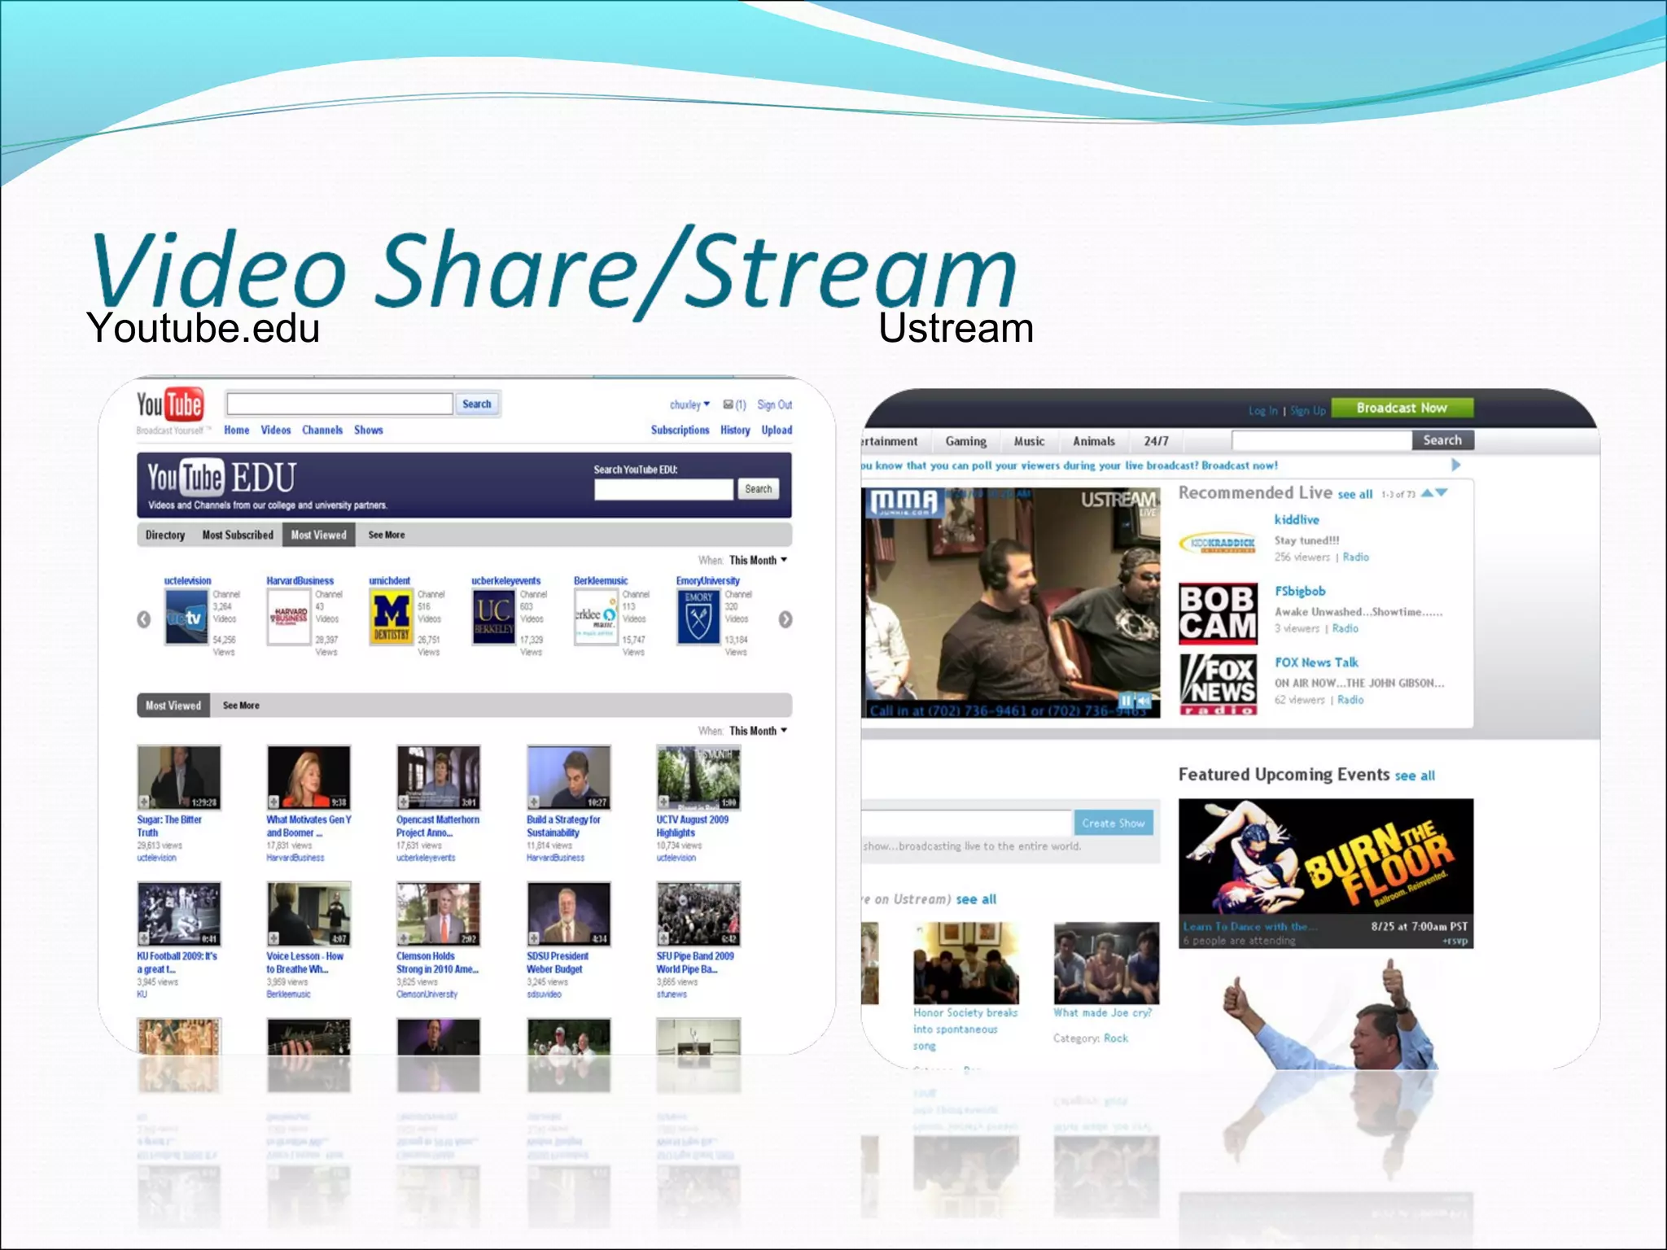Open YouTube Videos tab
Viewport: 1667px width, 1250px height.
276,430
